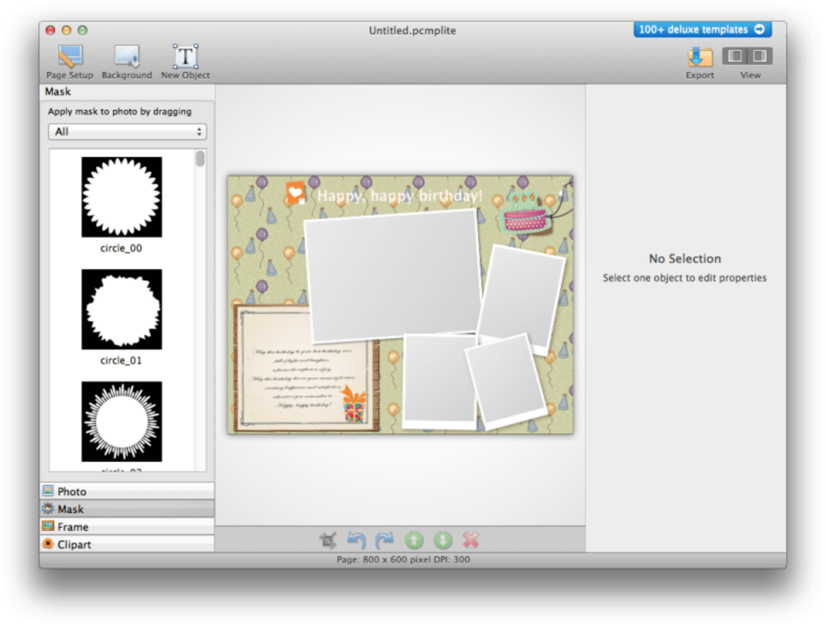Delete selected object with the red X icon
Screen dimensions: 825x625
click(470, 540)
